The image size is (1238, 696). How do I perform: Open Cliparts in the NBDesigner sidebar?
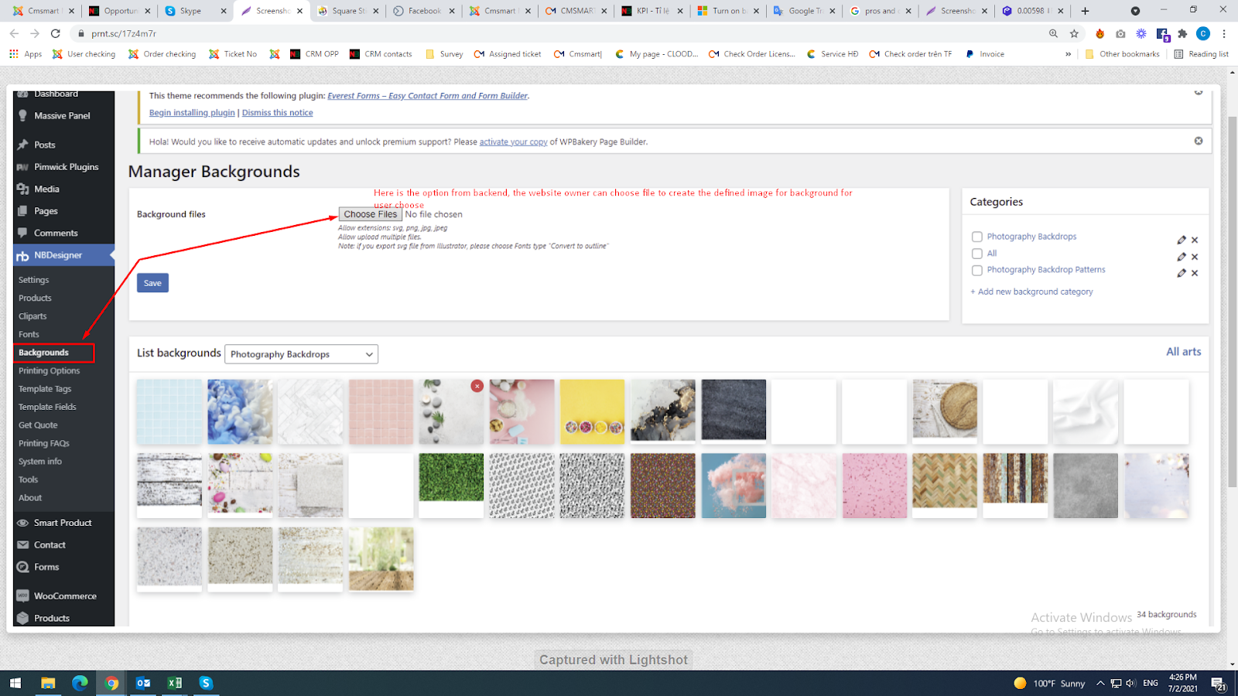click(32, 316)
